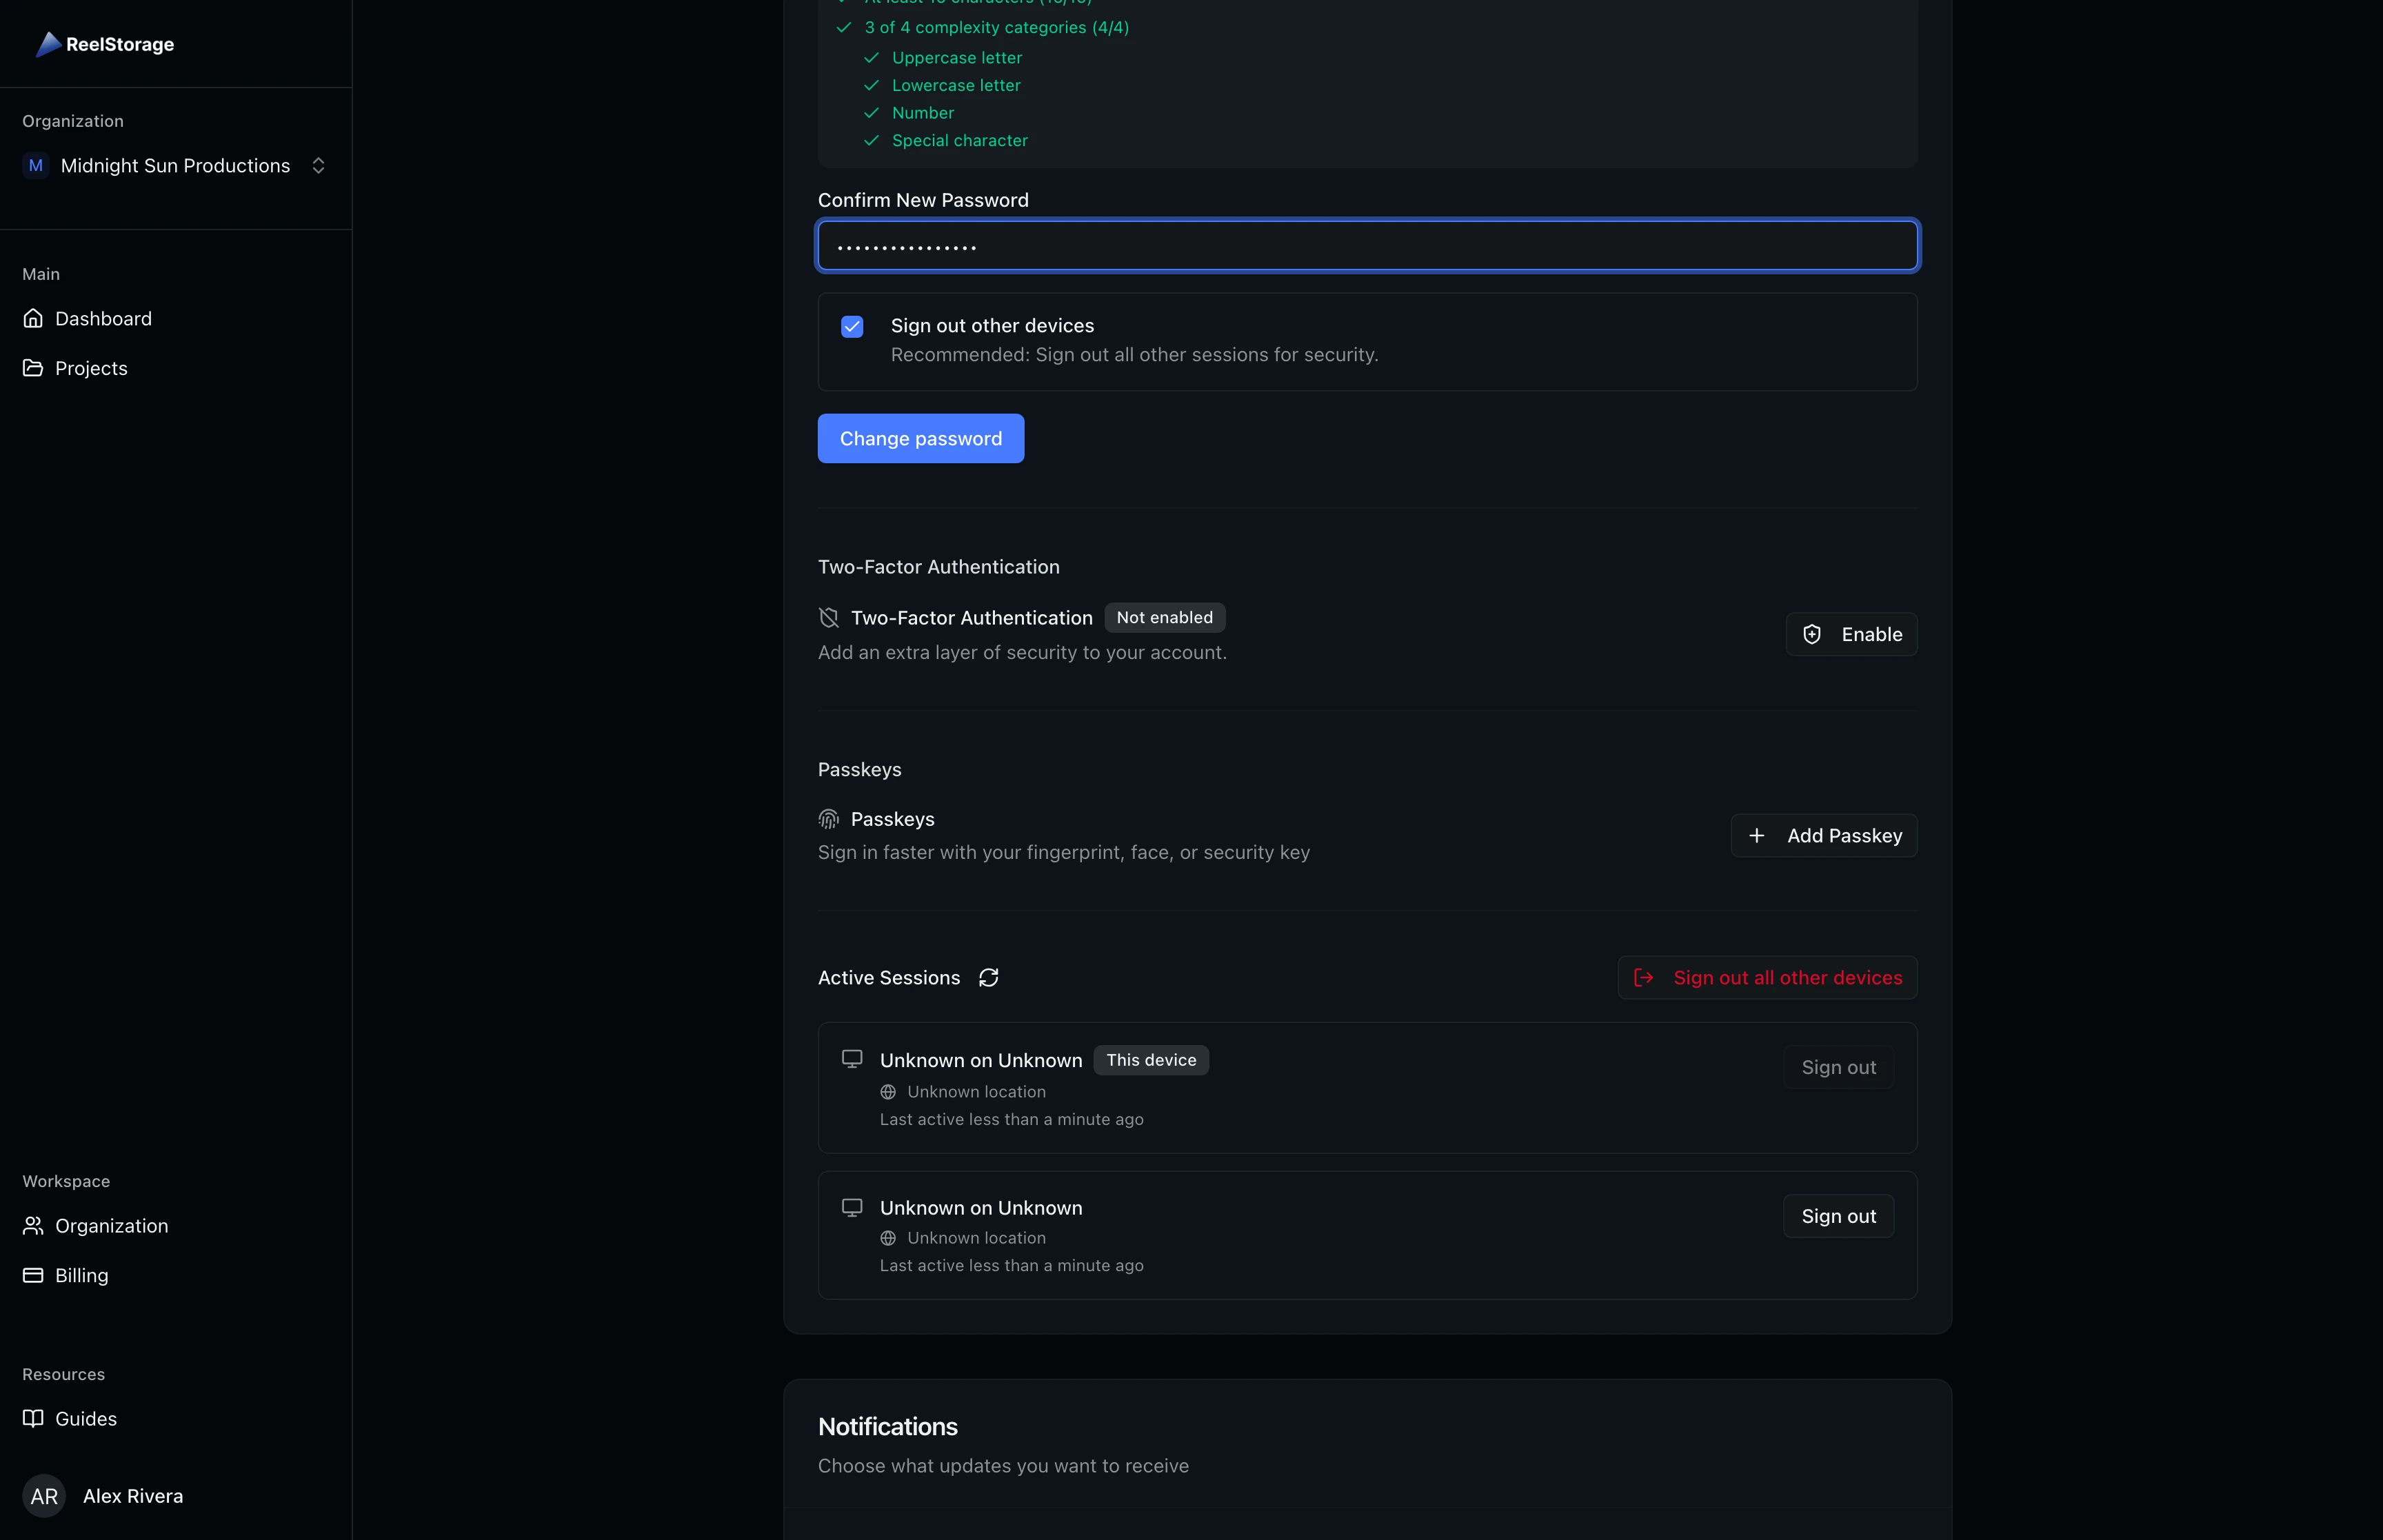The height and width of the screenshot is (1540, 2383).
Task: Click the Guides book icon
Action: (33, 1418)
